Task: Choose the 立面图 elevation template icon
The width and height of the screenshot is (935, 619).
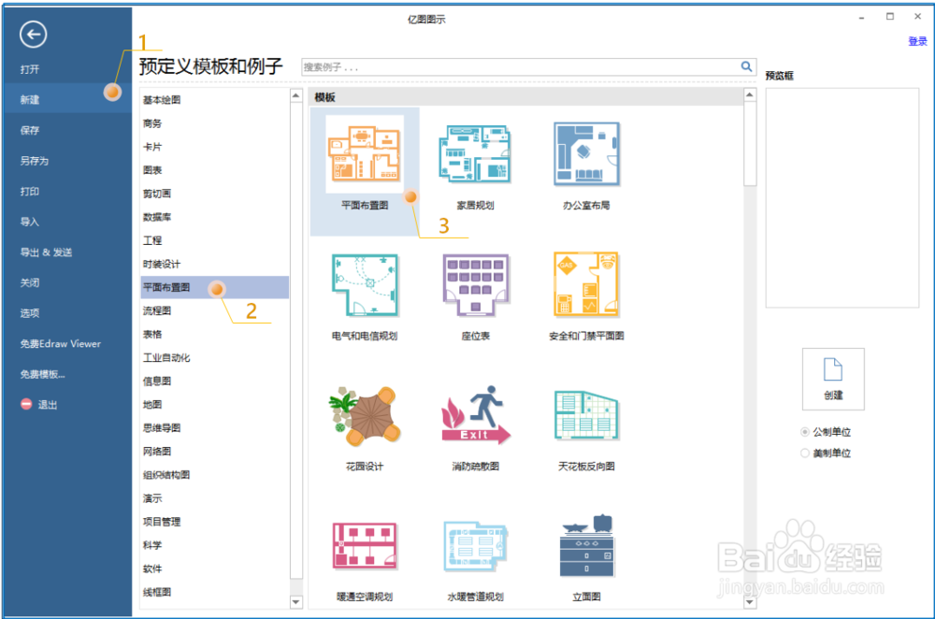Action: click(586, 546)
